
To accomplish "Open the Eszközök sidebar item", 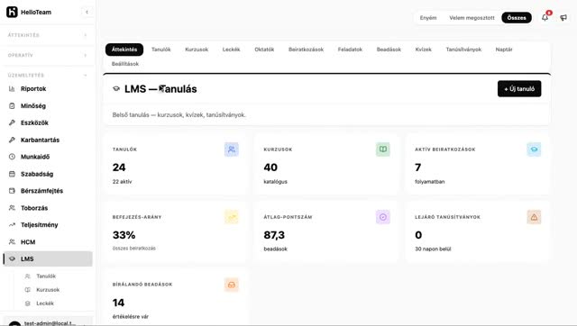I will (48, 122).
